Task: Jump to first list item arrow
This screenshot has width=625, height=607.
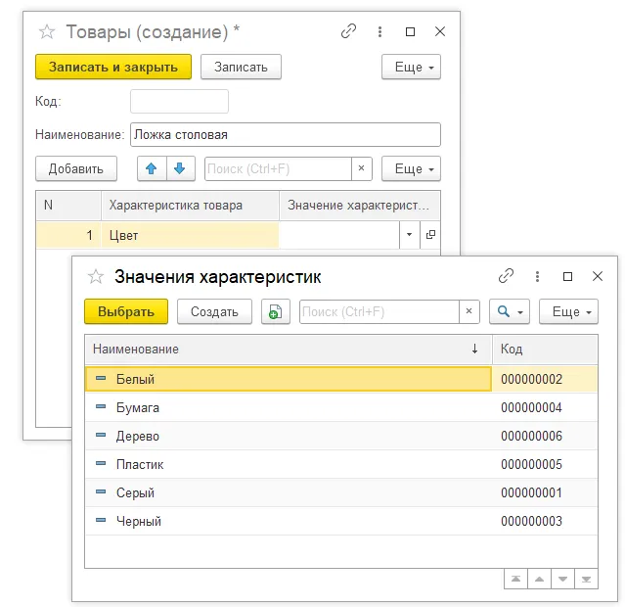Action: [x=515, y=580]
